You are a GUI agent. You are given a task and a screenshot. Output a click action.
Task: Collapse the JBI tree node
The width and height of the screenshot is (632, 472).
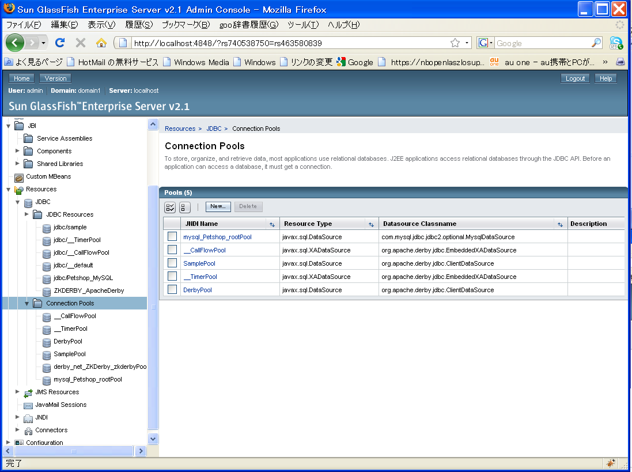(x=8, y=126)
